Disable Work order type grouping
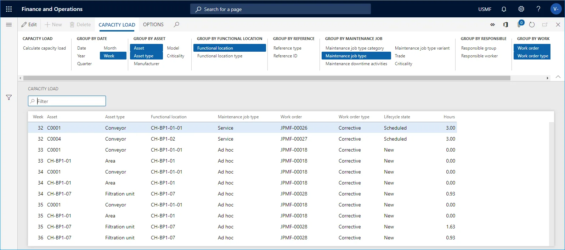Viewport: 565px width, 250px height. 532,56
